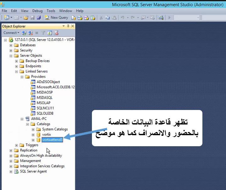Click Connect Object Explorer icon

point(24,33)
